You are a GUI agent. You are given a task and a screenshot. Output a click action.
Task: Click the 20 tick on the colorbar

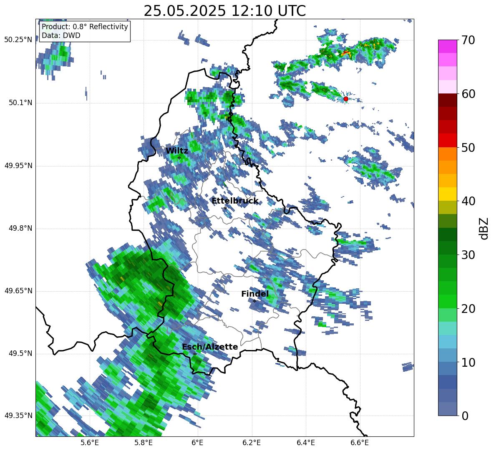pos(468,309)
